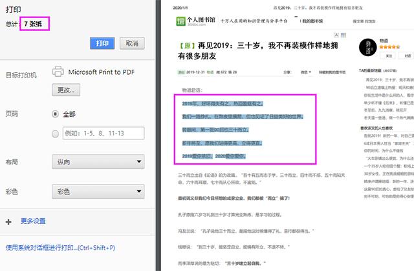Click the font size A icon above the title
Screen dimensions: 414x271
click(336, 35)
